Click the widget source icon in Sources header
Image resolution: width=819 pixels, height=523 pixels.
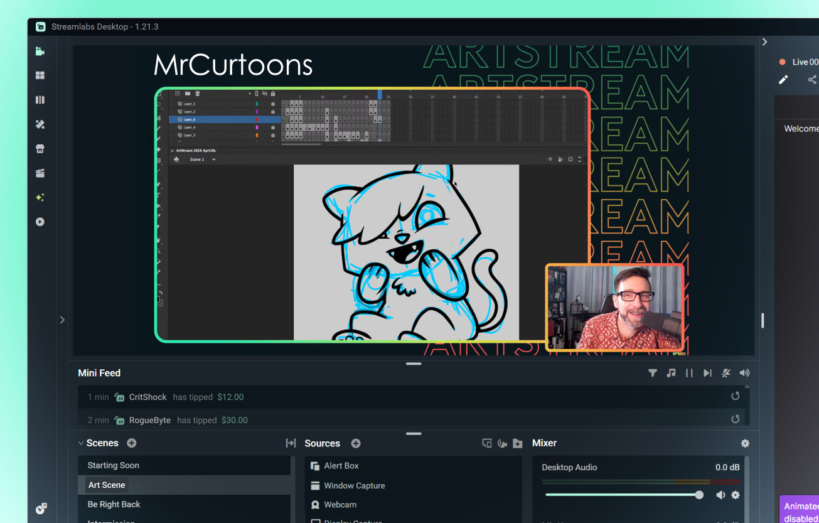point(487,443)
